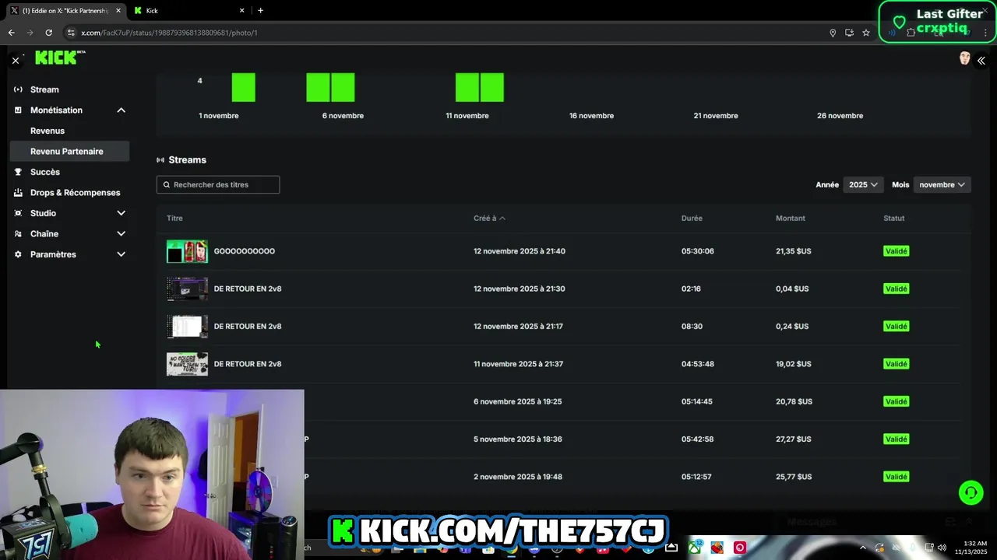Viewport: 997px width, 560px height.
Task: Close the X photo viewer overlay
Action: coord(15,60)
